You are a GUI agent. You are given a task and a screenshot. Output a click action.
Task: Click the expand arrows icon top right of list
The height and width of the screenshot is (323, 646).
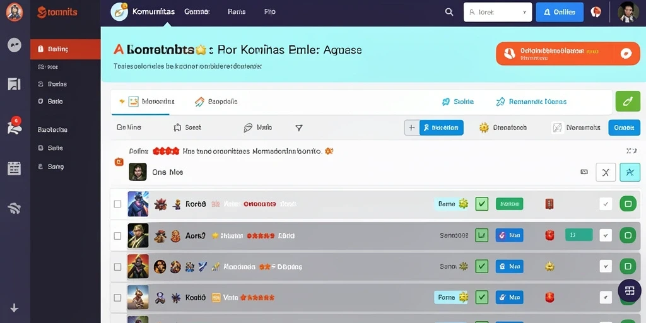[631, 151]
